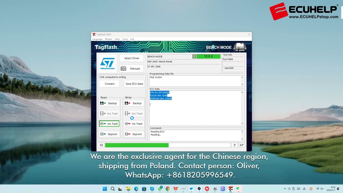This screenshot has width=343, height=193.
Task: Click the progress percentage '50' box
Action: pyautogui.click(x=101, y=145)
